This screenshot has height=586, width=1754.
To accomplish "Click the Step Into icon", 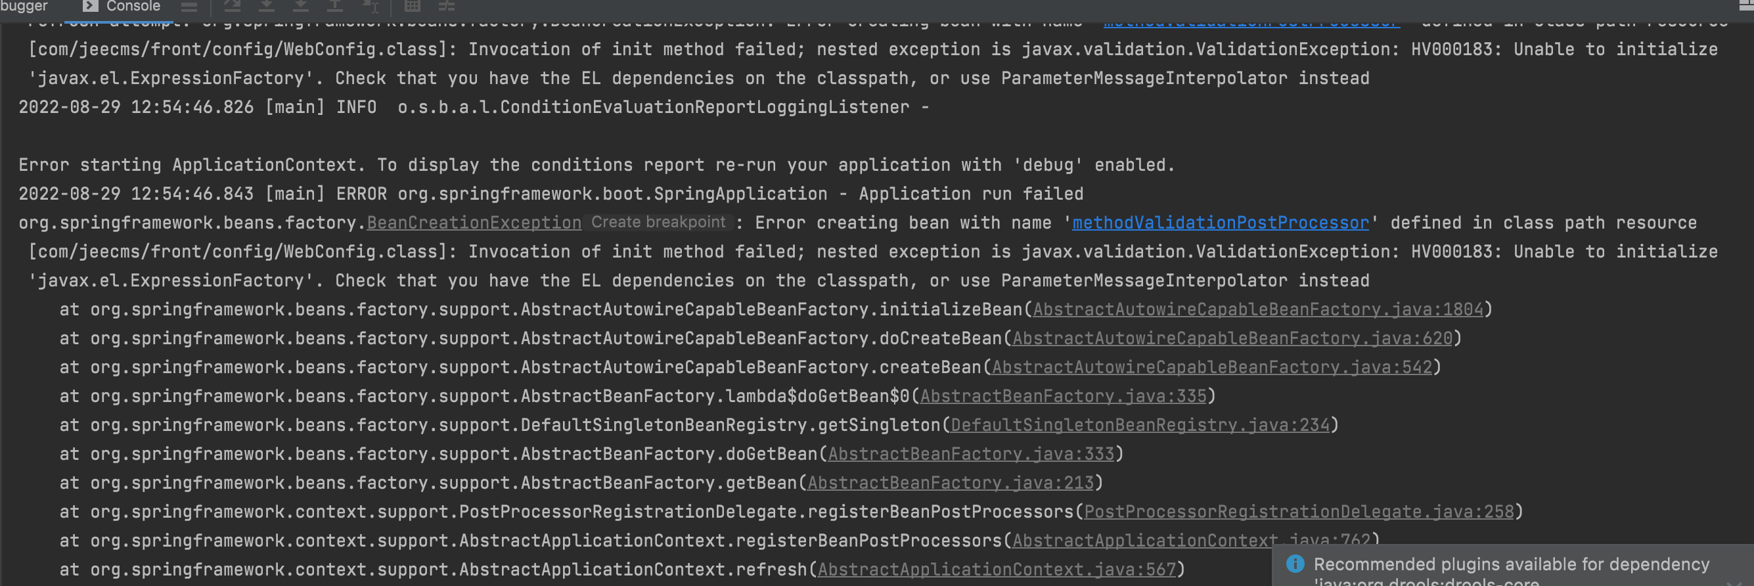I will 301,6.
